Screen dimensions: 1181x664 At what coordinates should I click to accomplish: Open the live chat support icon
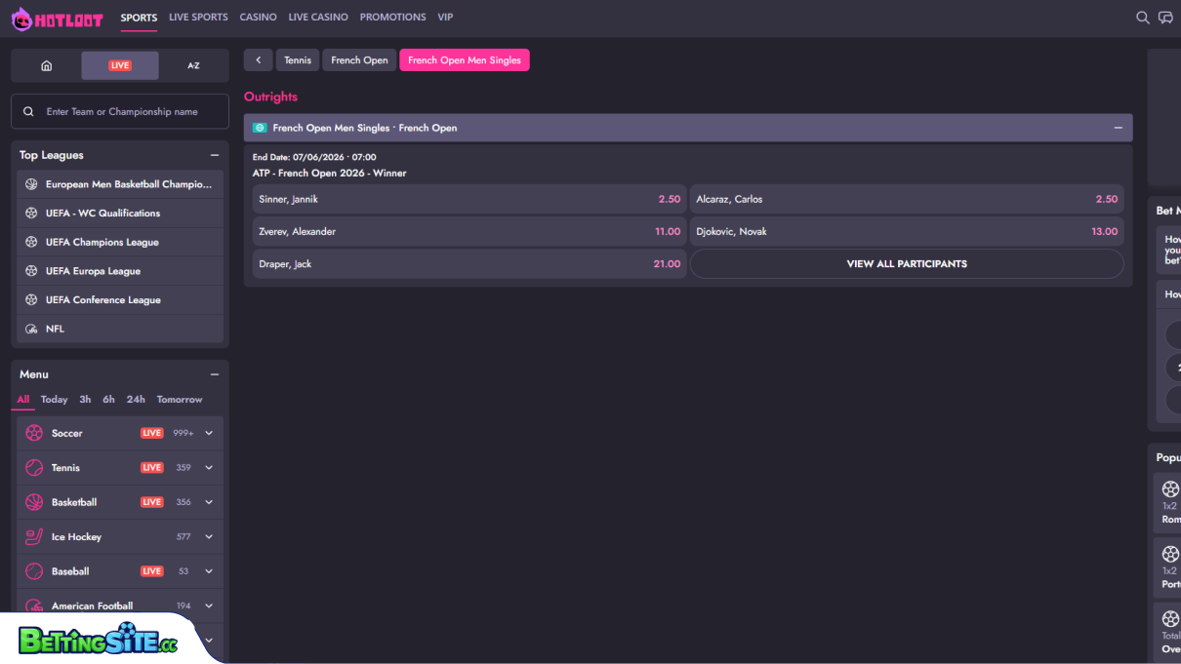1165,18
